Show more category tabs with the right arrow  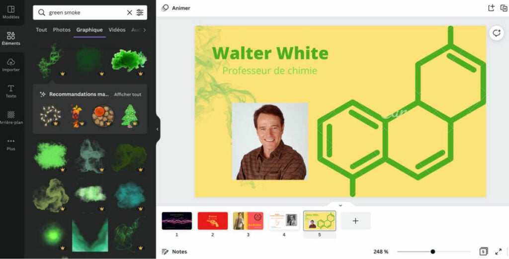point(145,30)
